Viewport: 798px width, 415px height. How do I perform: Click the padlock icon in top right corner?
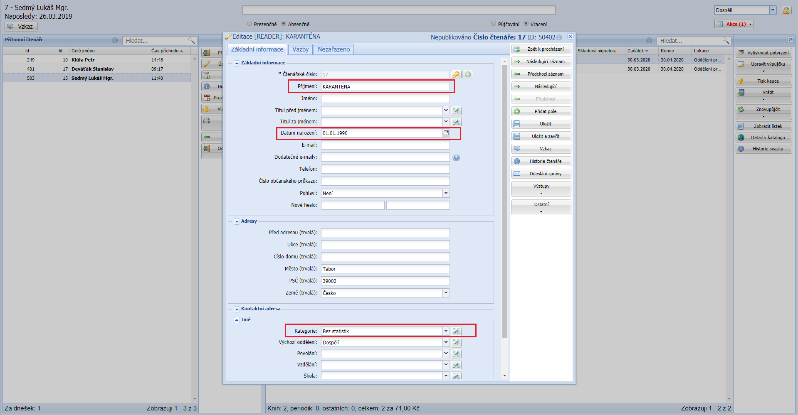[x=786, y=10]
